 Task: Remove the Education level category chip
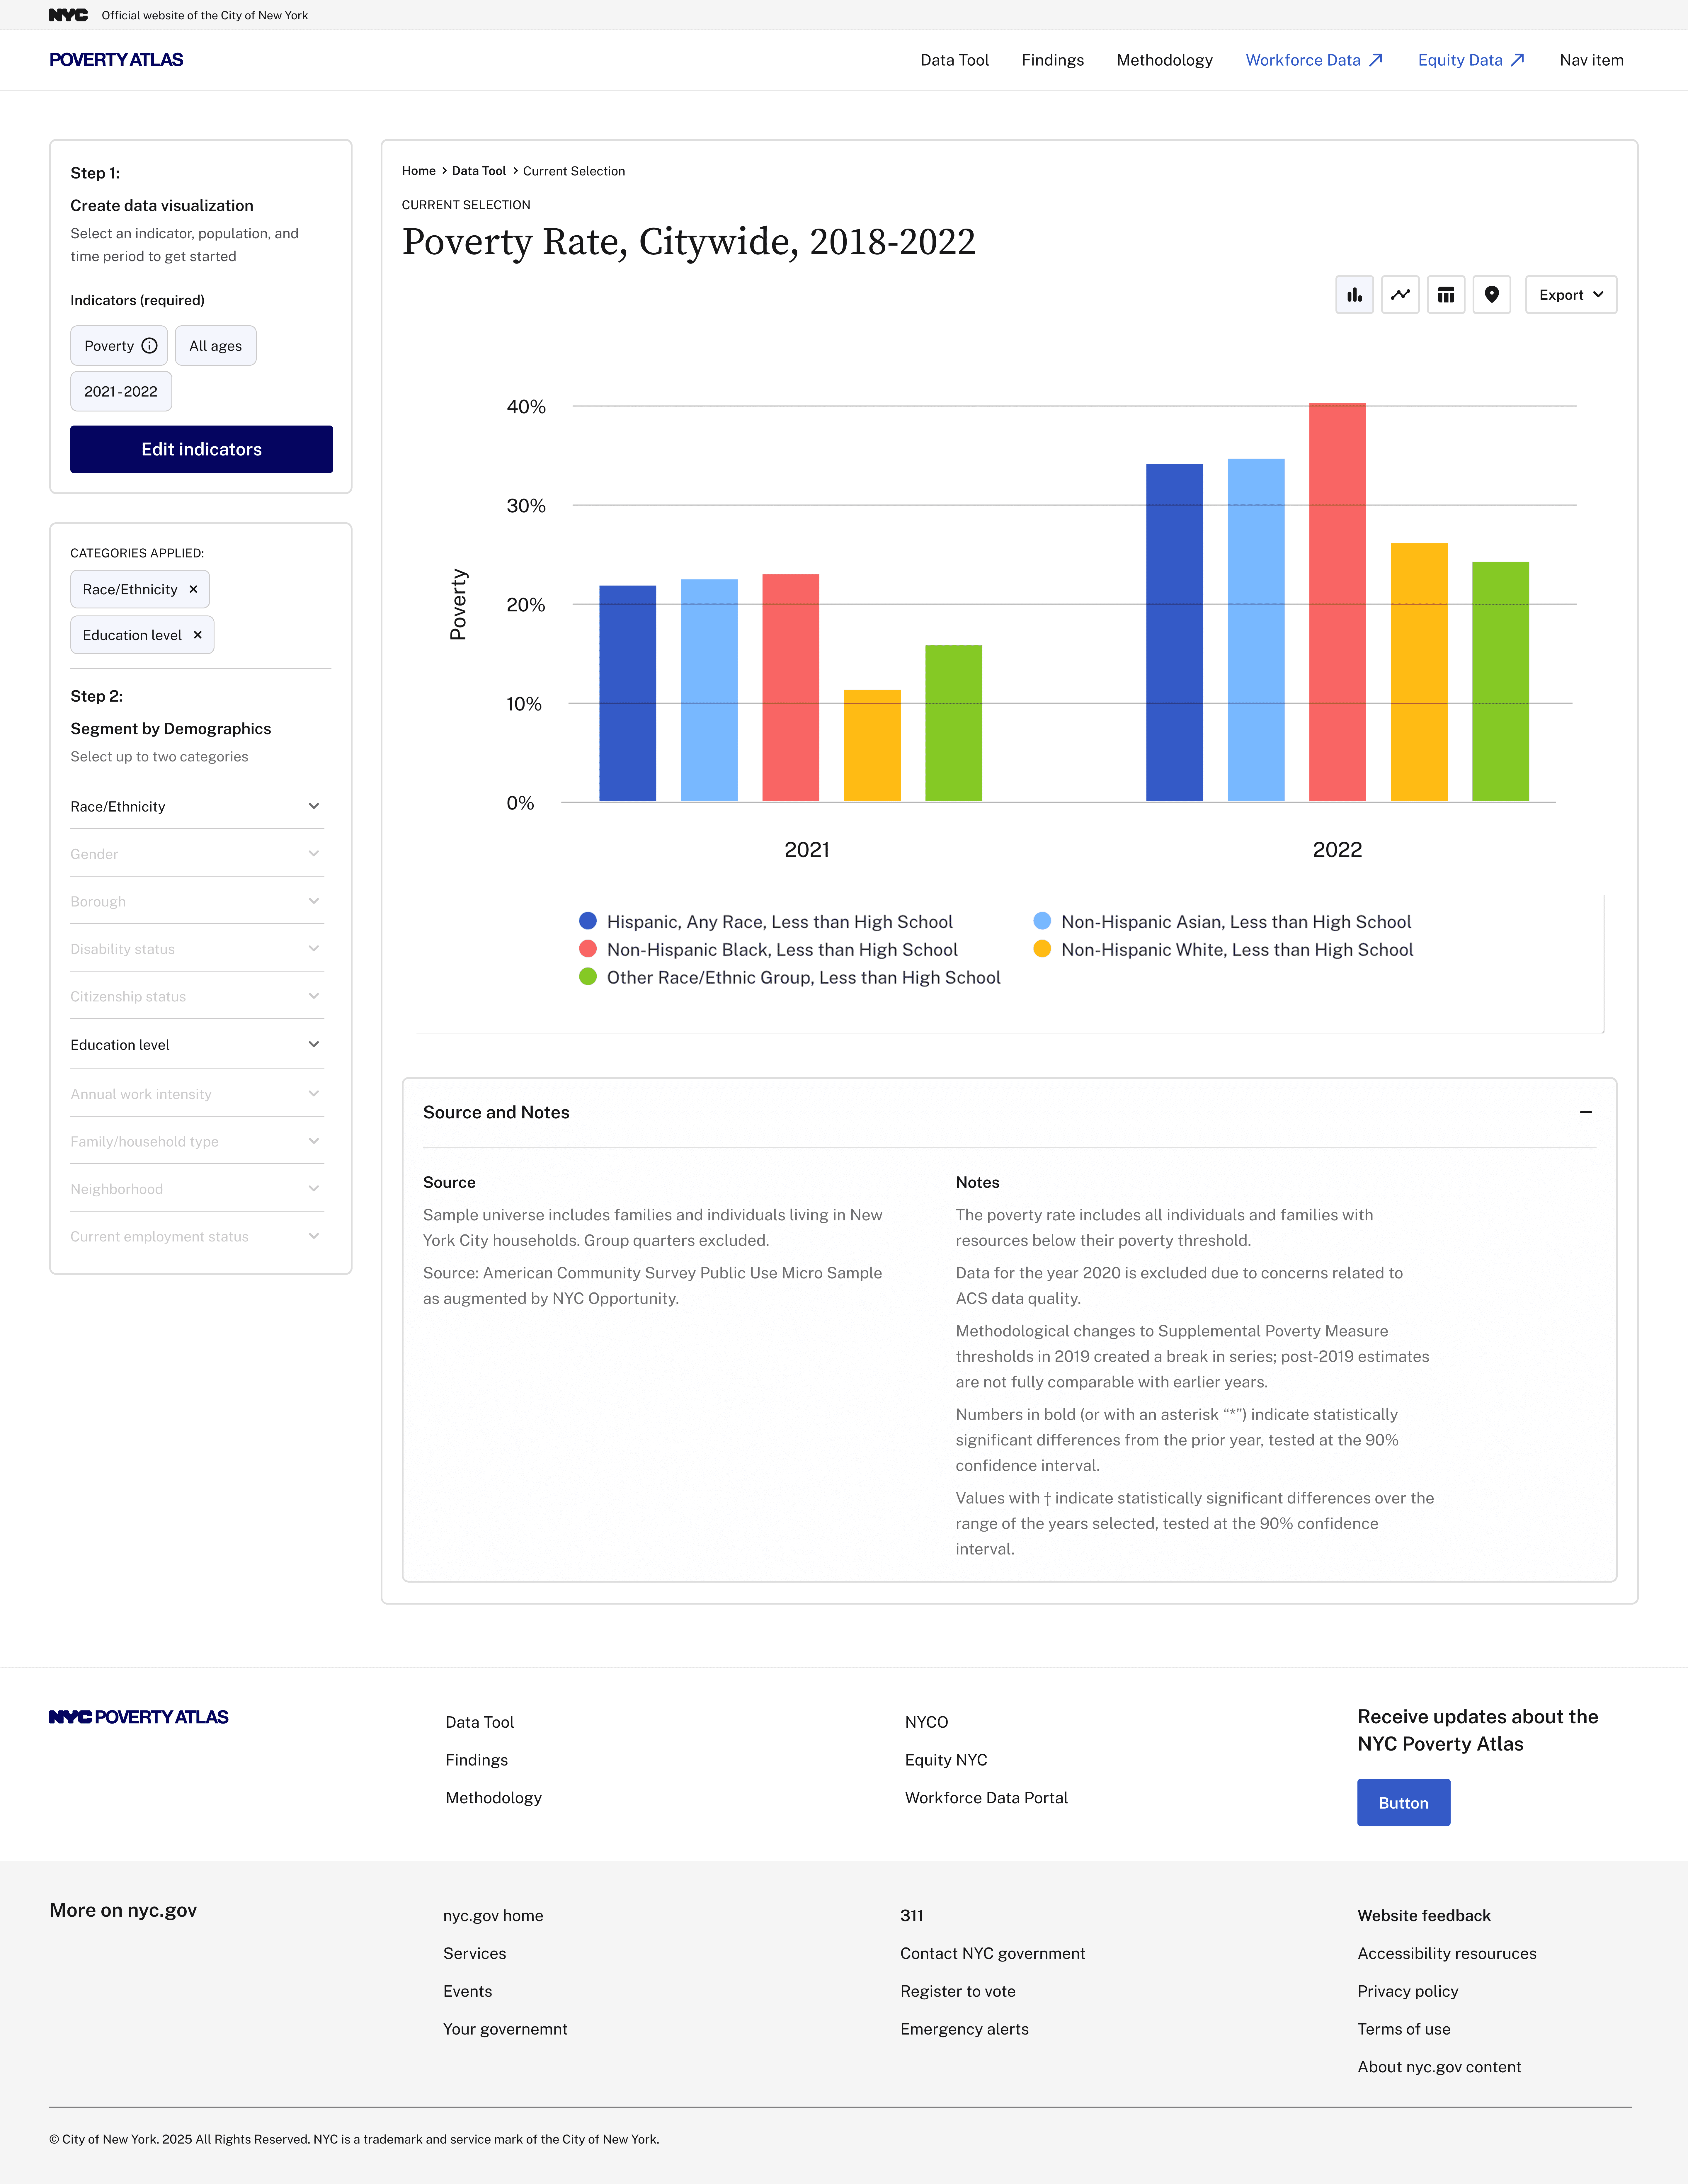[x=198, y=635]
